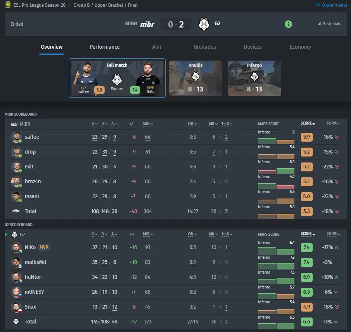
Task: Sort MIBR scoreboard by OD column
Action: click(192, 124)
